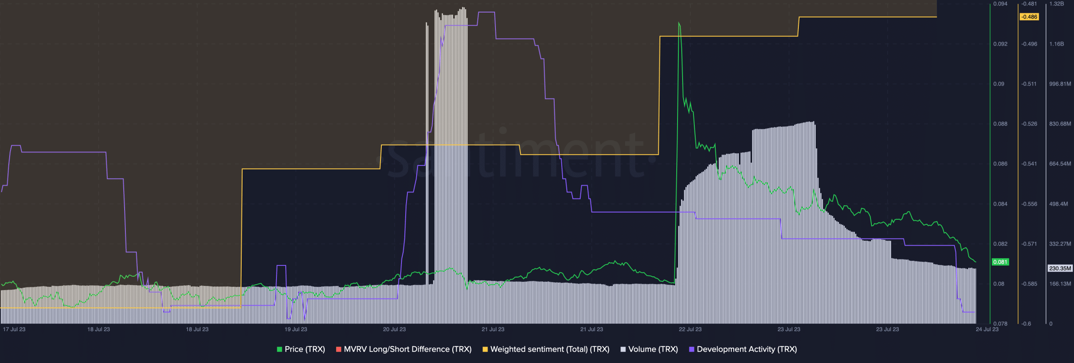The image size is (1074, 363).
Task: Click the yellow -0.486 sentiment value tag
Action: [x=1029, y=17]
